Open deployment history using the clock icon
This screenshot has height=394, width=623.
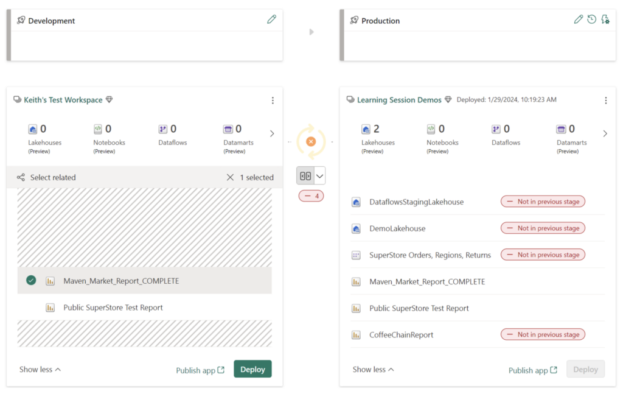coord(591,19)
